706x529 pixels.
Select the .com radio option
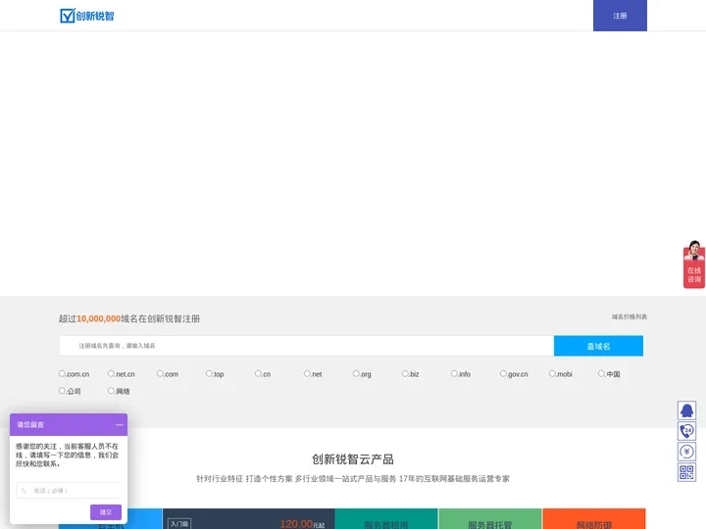click(160, 373)
